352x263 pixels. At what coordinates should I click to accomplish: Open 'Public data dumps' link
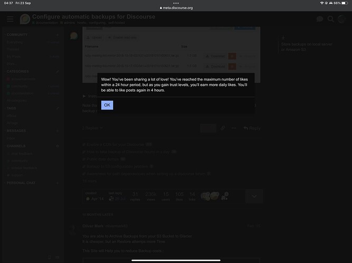click(x=102, y=159)
